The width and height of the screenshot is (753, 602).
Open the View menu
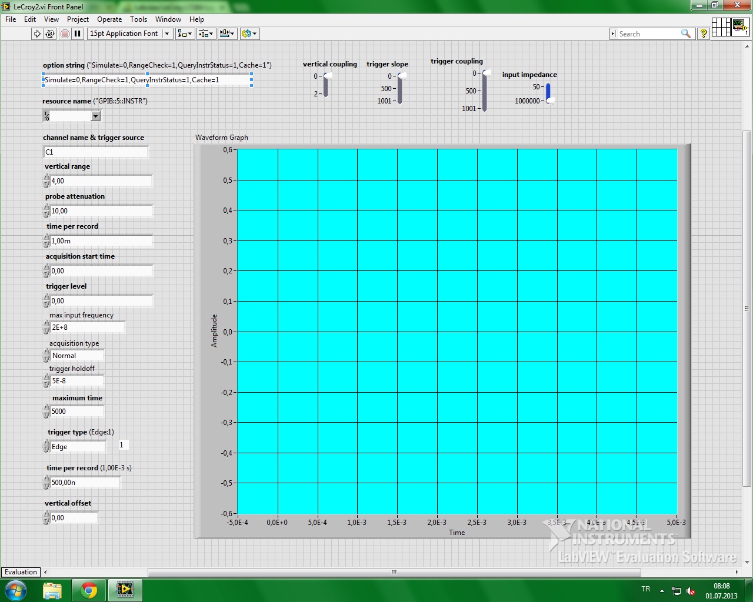click(52, 19)
